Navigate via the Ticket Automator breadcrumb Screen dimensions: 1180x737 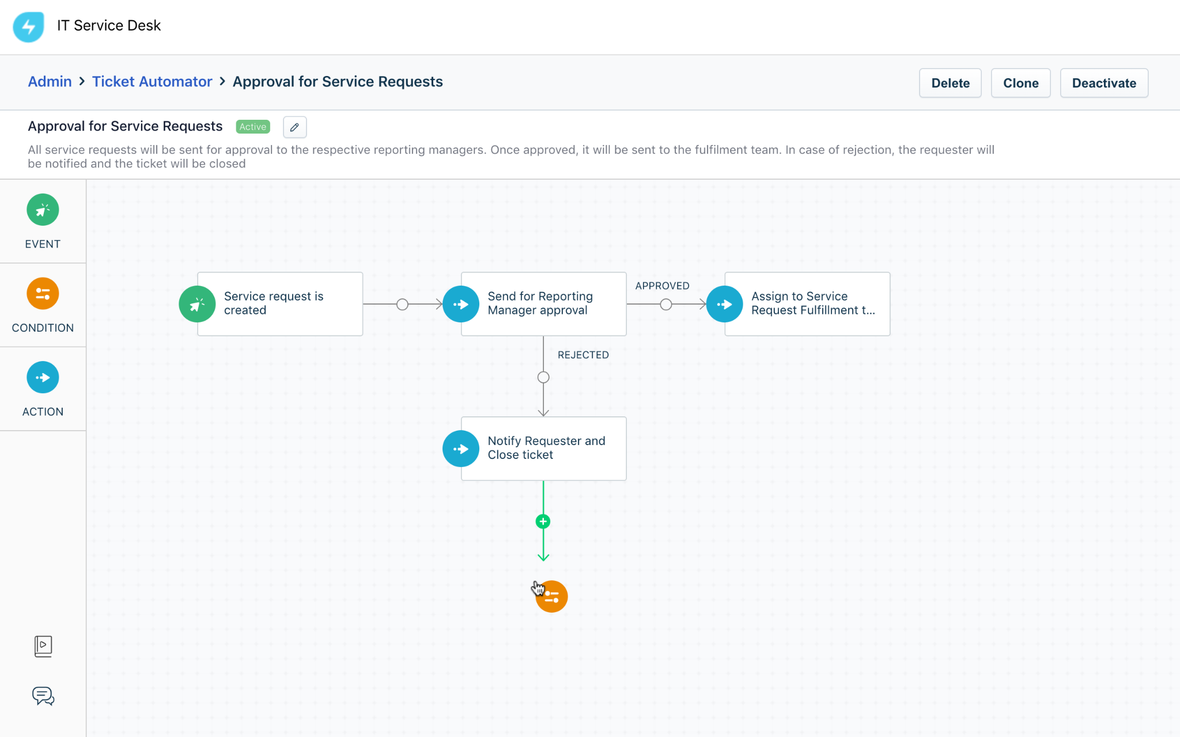click(x=152, y=81)
